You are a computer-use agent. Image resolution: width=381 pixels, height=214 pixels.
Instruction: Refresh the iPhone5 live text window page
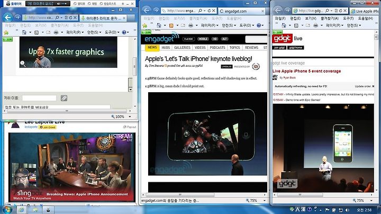71,18
